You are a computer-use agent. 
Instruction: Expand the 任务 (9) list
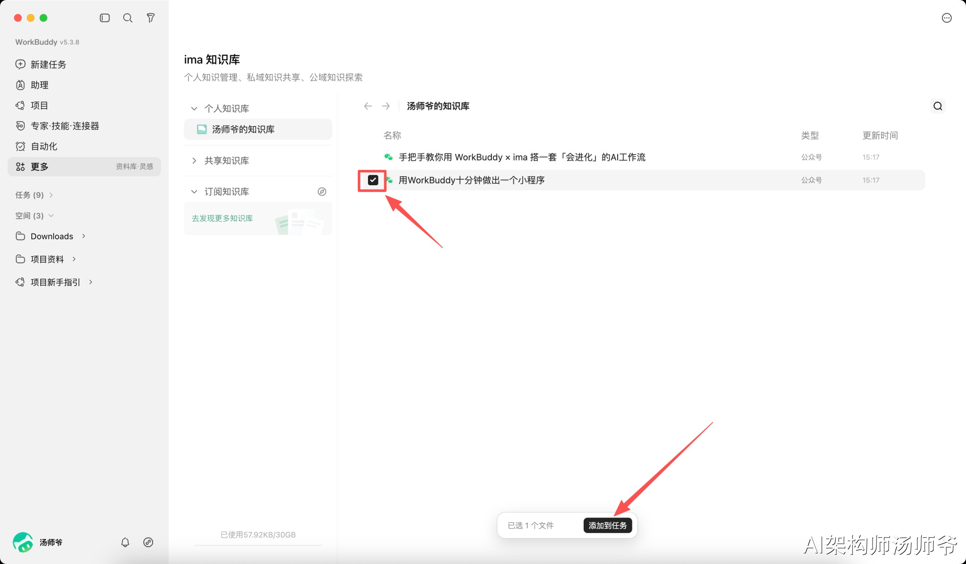[34, 195]
